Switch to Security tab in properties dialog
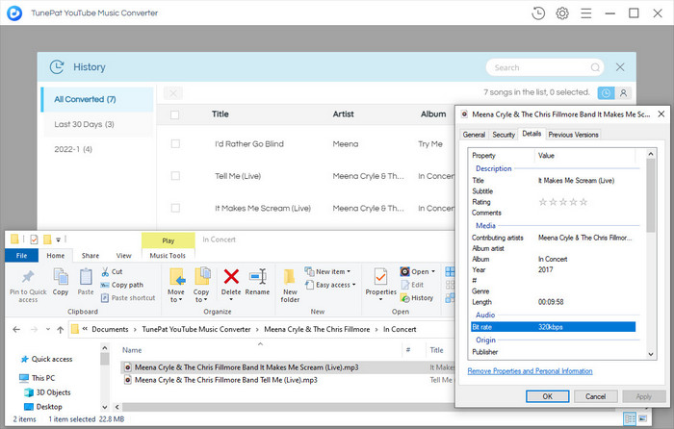674x429 pixels. pos(504,135)
